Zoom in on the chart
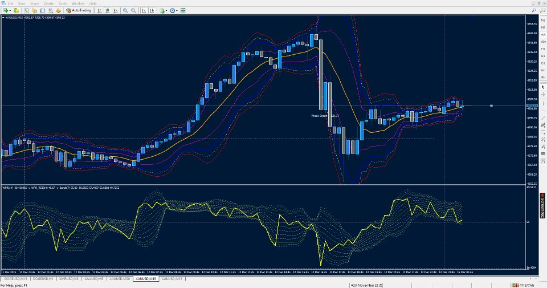This screenshot has width=547, height=288. 125,10
